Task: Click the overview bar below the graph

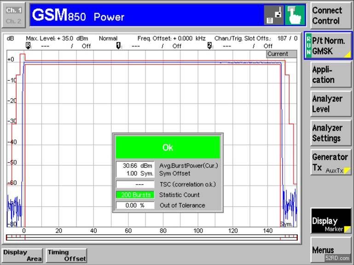Action: click(152, 237)
